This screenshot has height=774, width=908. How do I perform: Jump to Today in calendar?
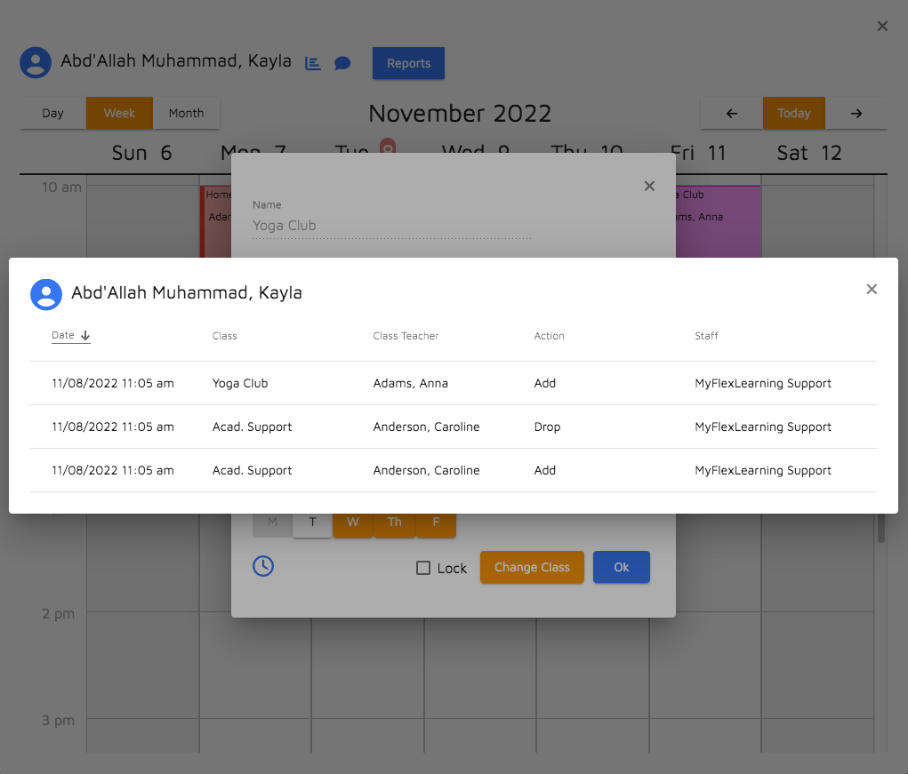pyautogui.click(x=793, y=113)
